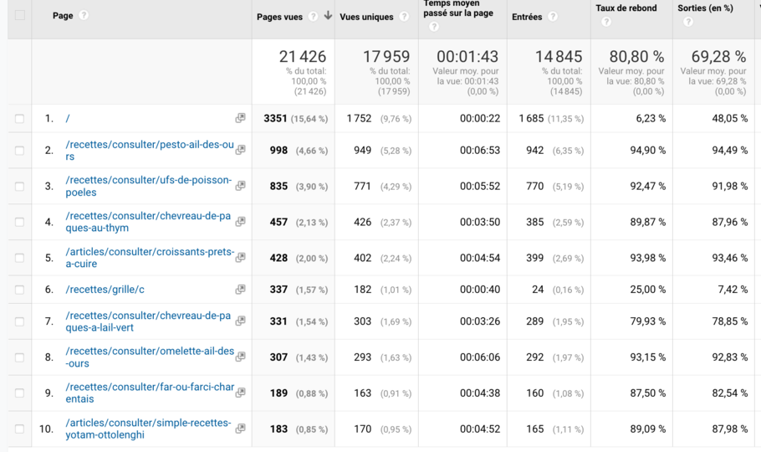
Task: Click open-in-new-window icon for /recettes/grille/c
Action: 240,290
